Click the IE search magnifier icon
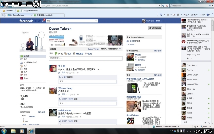The width and height of the screenshot is (214, 134). click(210, 6)
